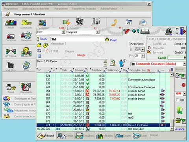The image size is (189, 142).
Task: Click the cash with lightning bolt icon
Action: point(67,22)
